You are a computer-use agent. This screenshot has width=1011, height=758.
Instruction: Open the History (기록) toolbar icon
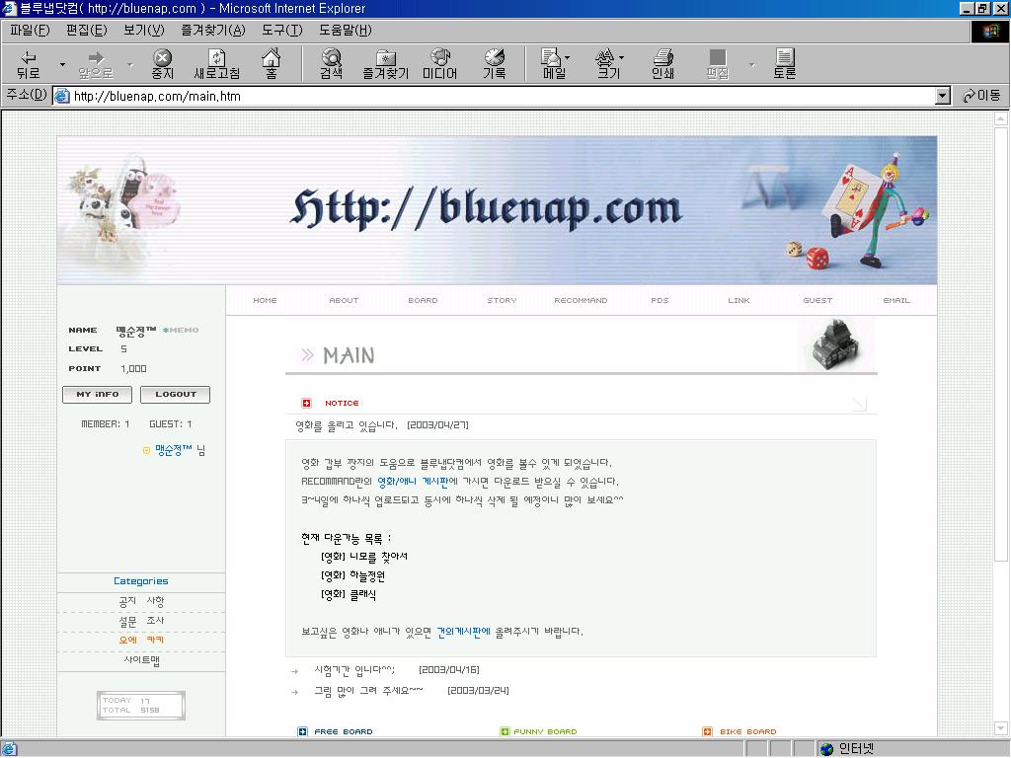click(494, 64)
